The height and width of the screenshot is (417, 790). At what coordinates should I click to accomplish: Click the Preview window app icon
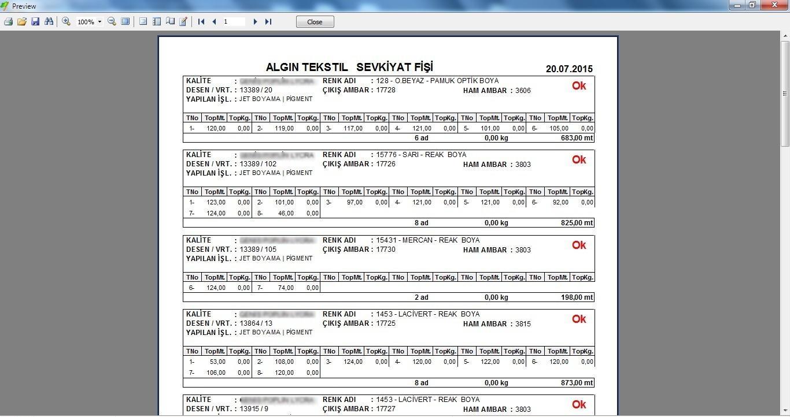point(5,6)
